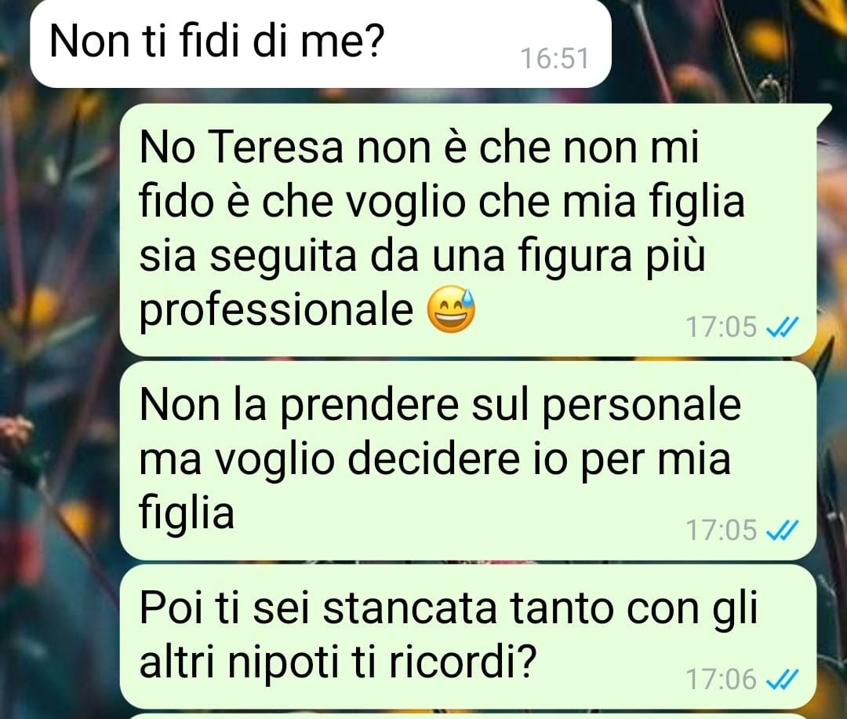Tap the second 17:05 timestamp
The width and height of the screenshot is (847, 719).
point(722,530)
